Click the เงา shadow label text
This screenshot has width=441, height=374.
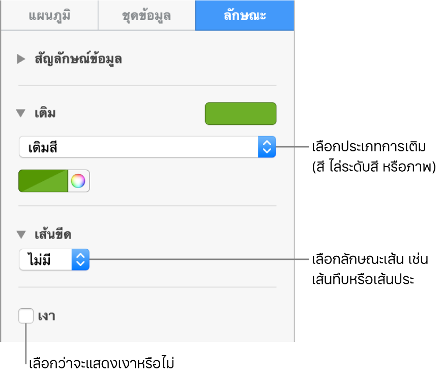[x=46, y=316]
